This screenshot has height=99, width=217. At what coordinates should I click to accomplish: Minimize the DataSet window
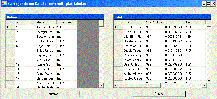204,4
